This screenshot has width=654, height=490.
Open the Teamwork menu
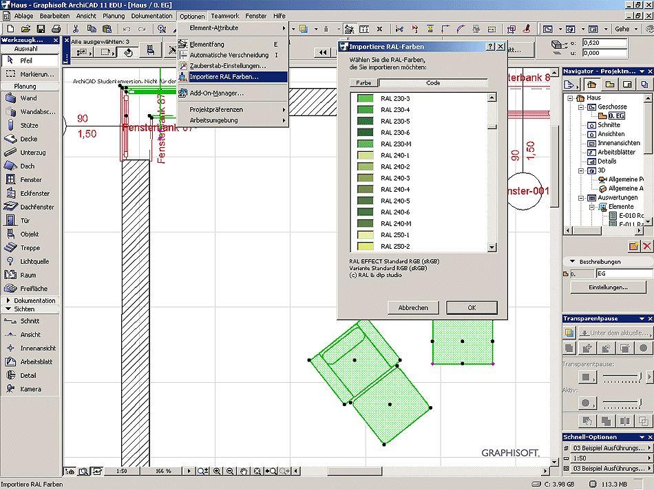[225, 16]
